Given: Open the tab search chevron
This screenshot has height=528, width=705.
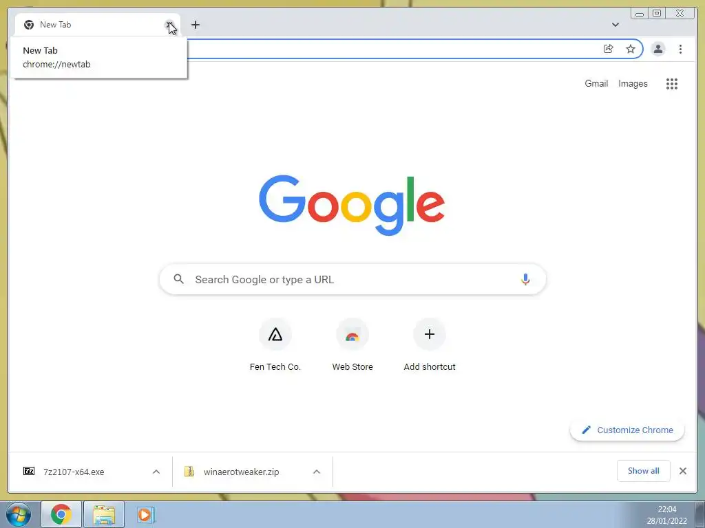Looking at the screenshot, I should pos(615,25).
